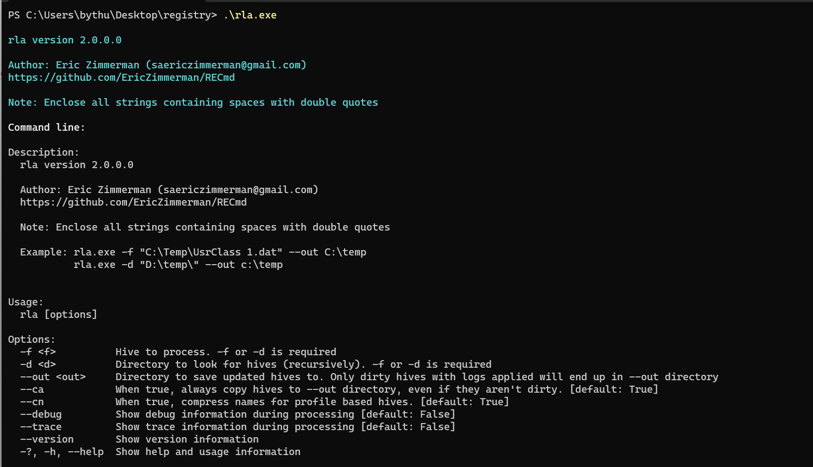Click the '--out <out>' option name
The height and width of the screenshot is (467, 813).
coord(53,377)
